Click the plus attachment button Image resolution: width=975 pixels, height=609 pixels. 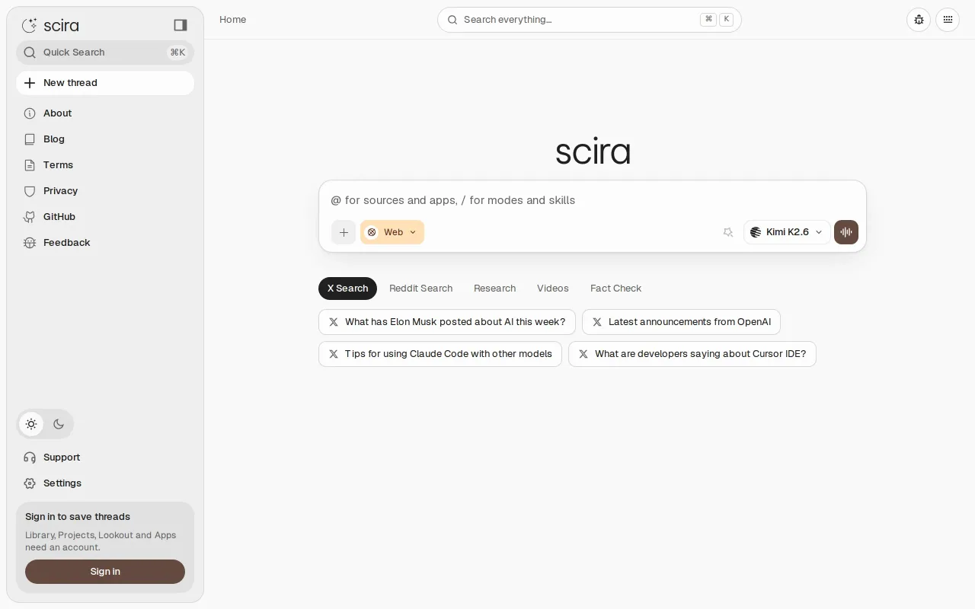point(344,232)
